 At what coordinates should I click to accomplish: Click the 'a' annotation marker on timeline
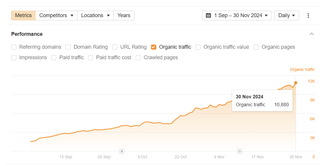point(122,151)
